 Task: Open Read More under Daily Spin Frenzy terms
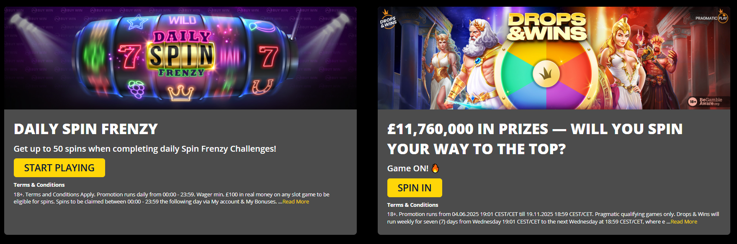pyautogui.click(x=296, y=202)
